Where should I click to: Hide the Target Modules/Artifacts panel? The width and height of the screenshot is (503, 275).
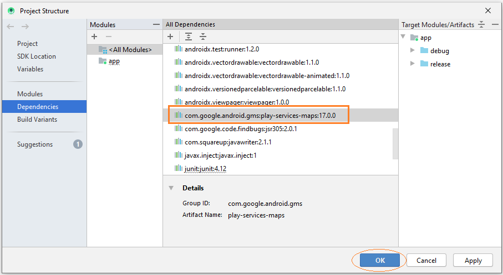[495, 25]
